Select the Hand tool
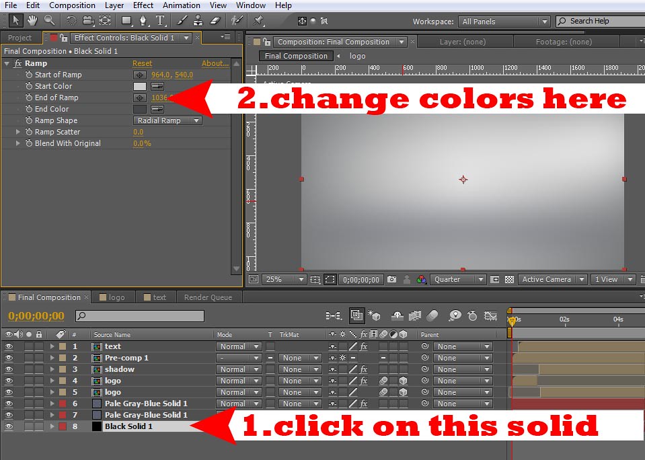This screenshot has width=645, height=460. click(32, 21)
